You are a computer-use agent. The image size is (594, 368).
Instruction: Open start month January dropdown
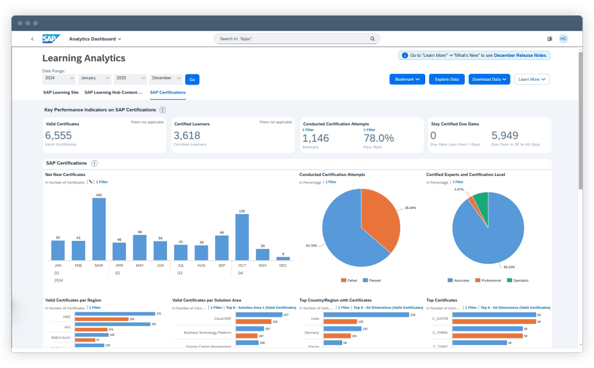click(x=95, y=78)
